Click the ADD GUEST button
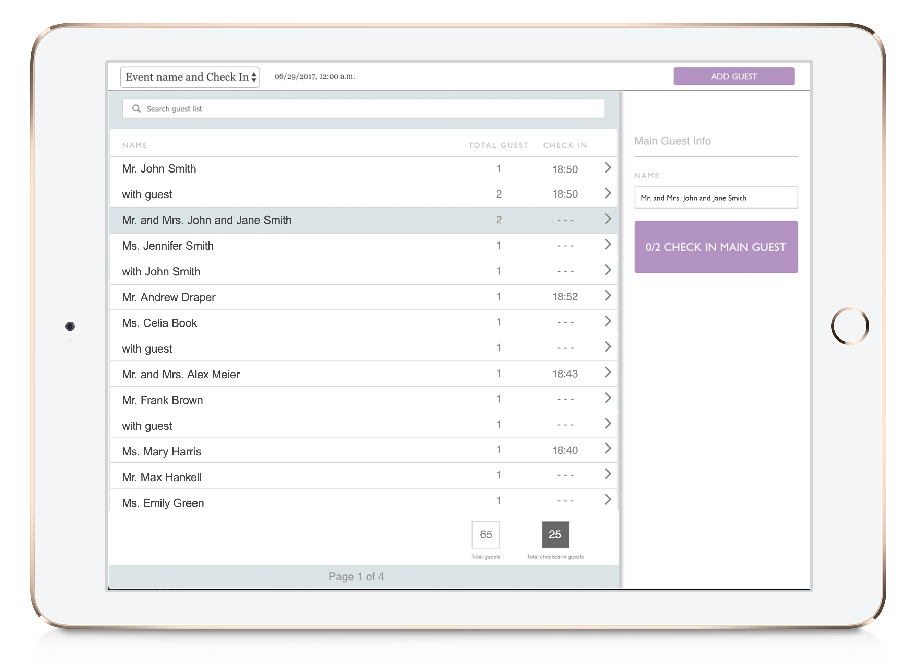909x664 pixels. [734, 76]
